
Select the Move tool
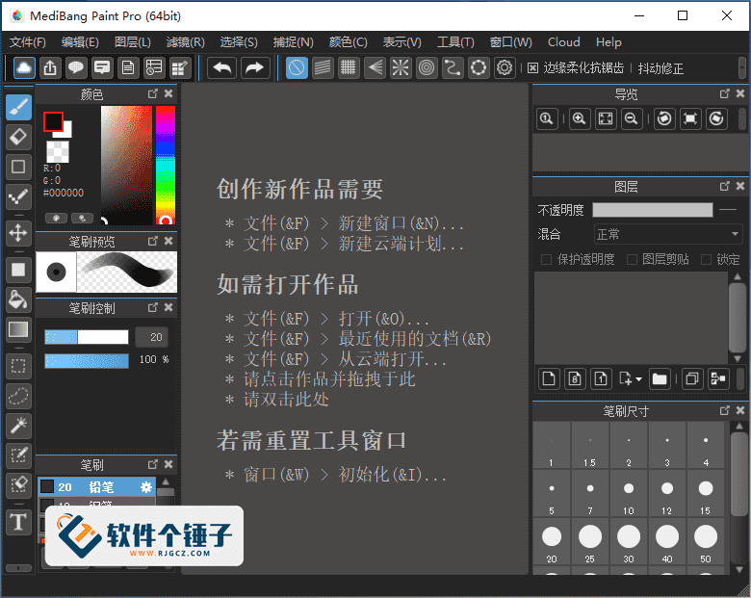pyautogui.click(x=18, y=233)
